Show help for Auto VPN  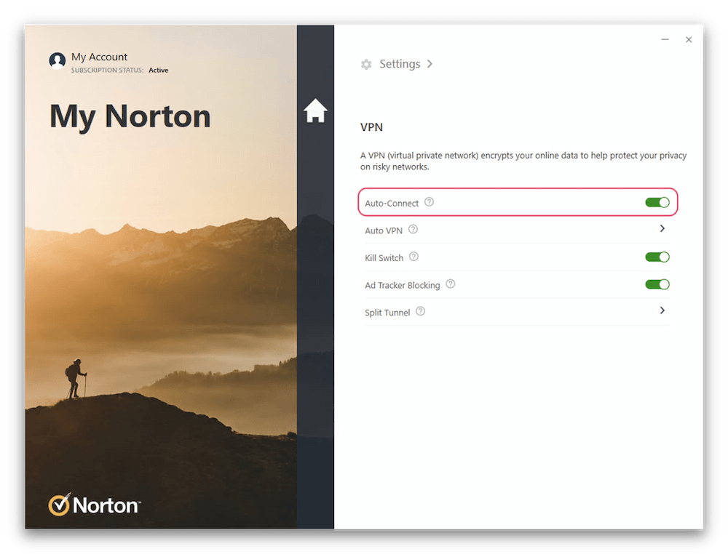(413, 229)
